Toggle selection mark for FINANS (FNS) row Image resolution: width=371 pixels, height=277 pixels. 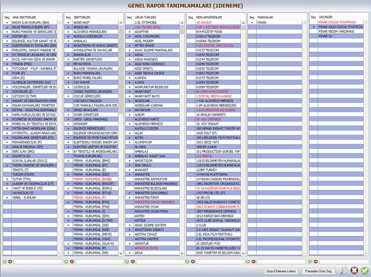[7, 64]
